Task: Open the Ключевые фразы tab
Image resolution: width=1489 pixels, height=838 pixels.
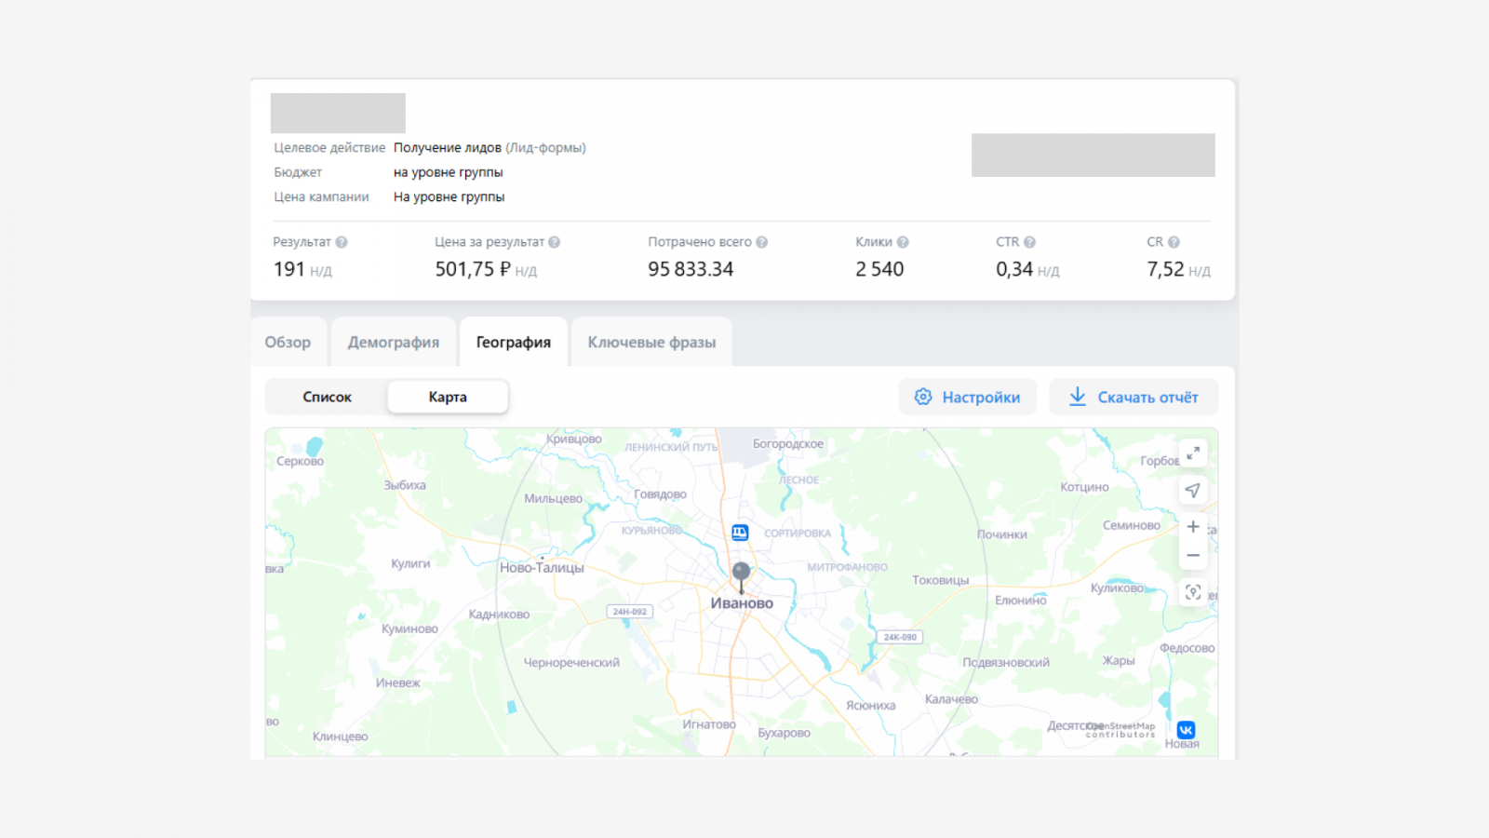Action: [x=651, y=343]
